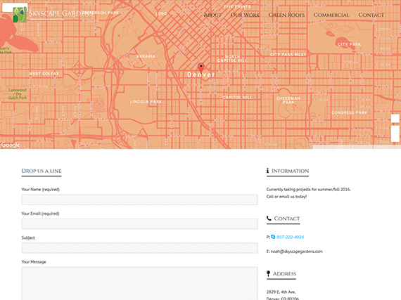Screen dimensions: 401x300
Task: Open the About menu item
Action: (x=212, y=15)
